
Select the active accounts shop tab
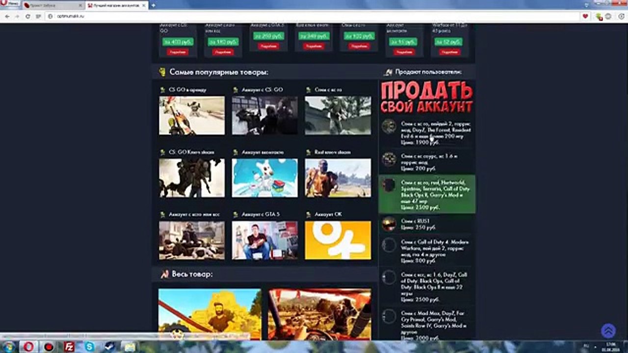(x=117, y=5)
